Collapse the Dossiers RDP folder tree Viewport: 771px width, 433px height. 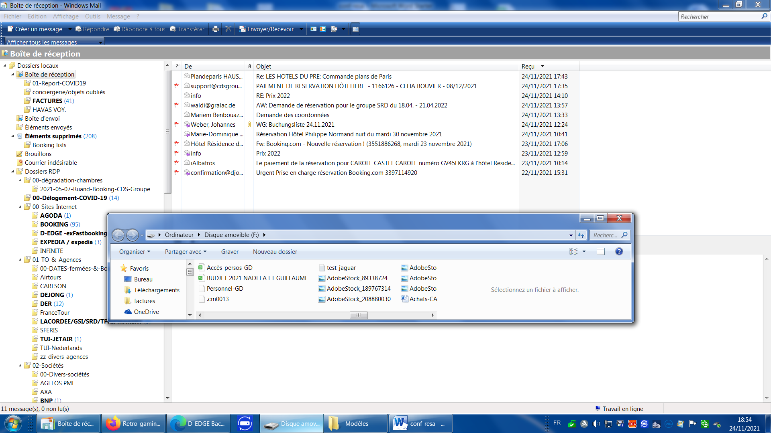[12, 172]
